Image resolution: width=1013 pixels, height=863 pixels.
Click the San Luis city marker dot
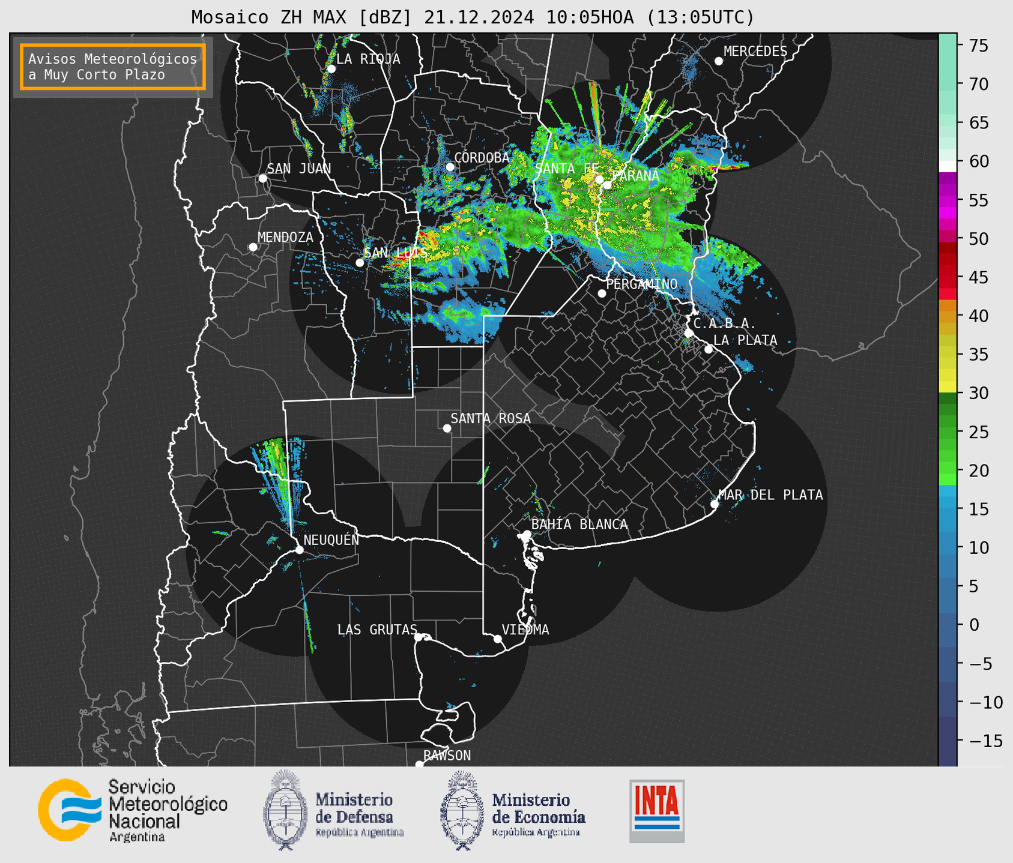tap(360, 263)
